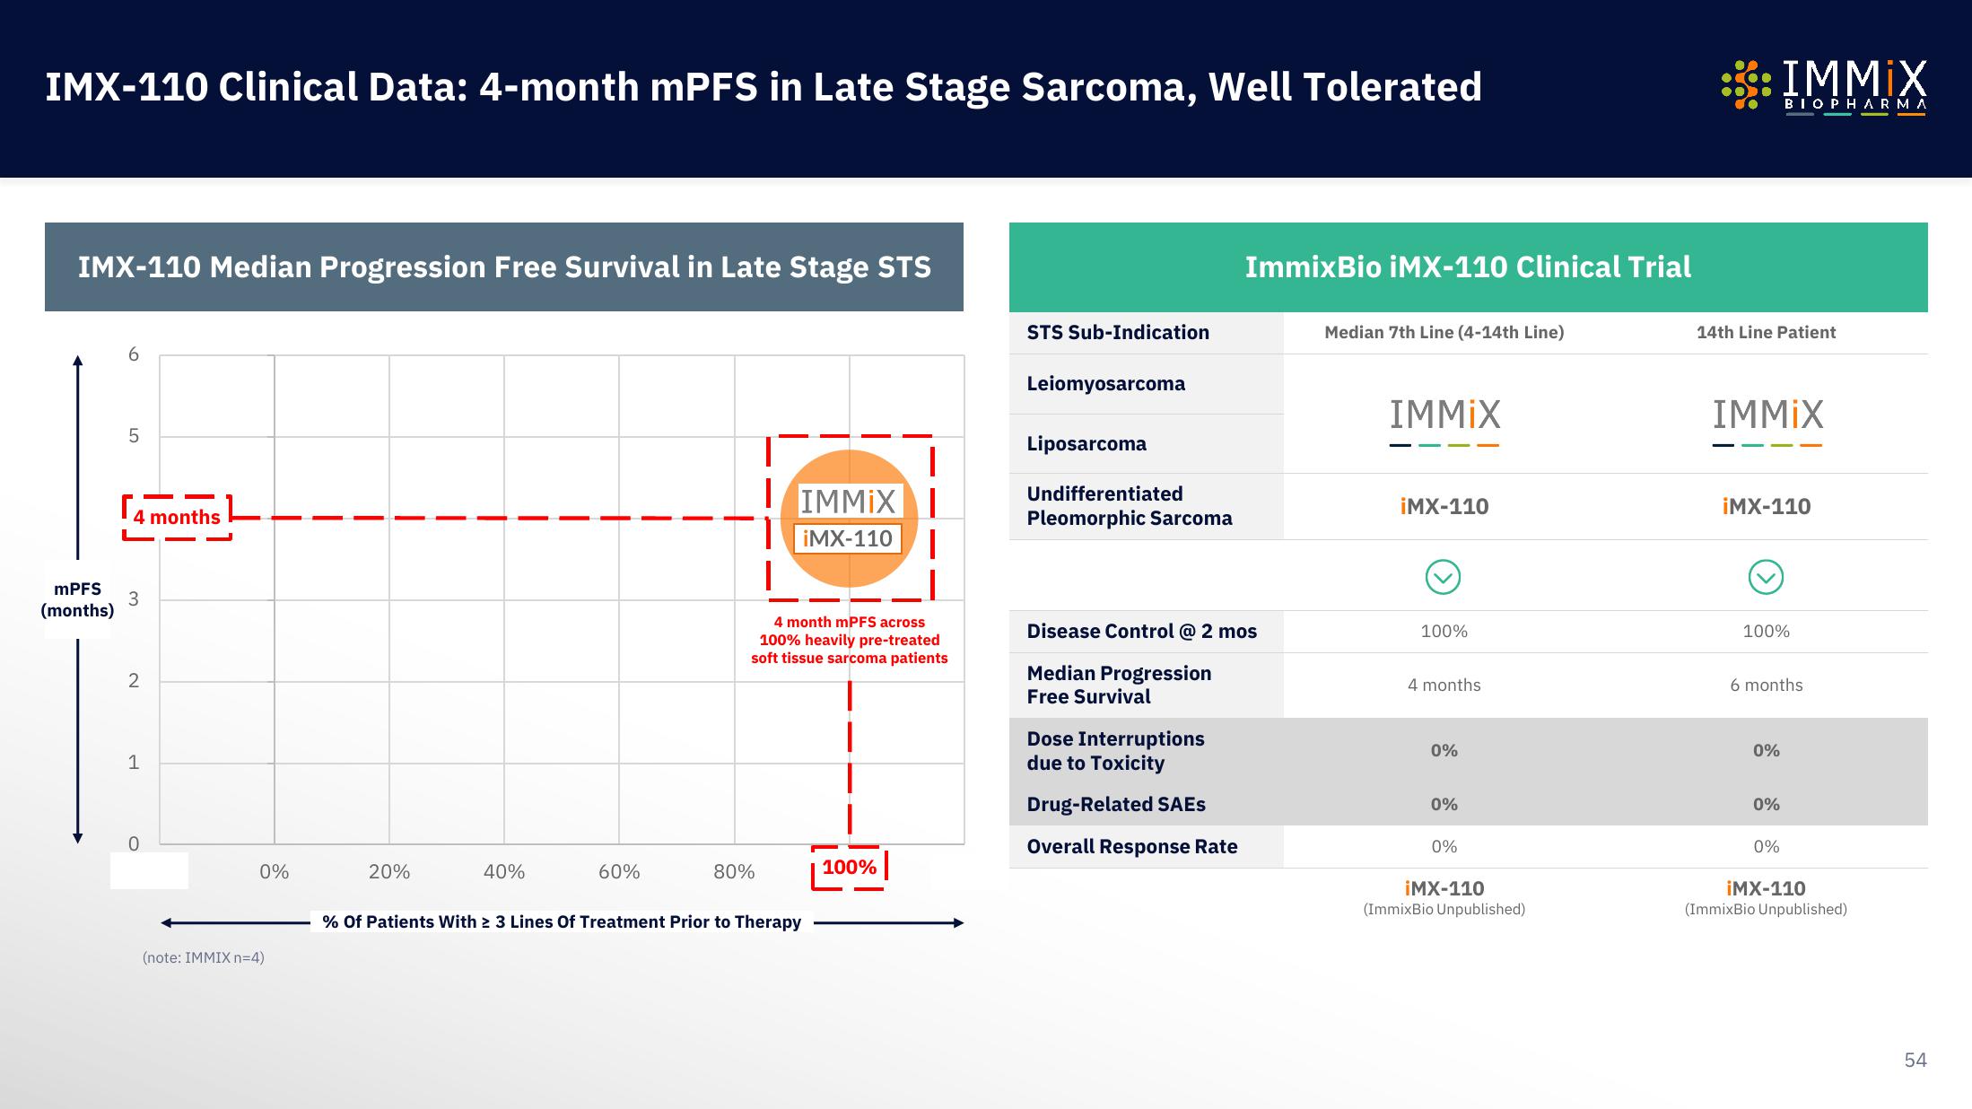Select the 'ImmixBio iMX-110 Clinical Trial' table header

[1468, 266]
